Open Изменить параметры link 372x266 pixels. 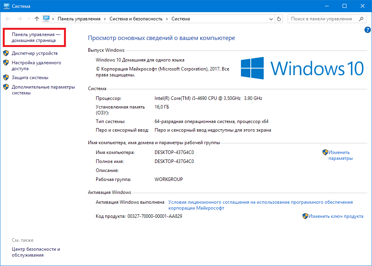point(341,155)
